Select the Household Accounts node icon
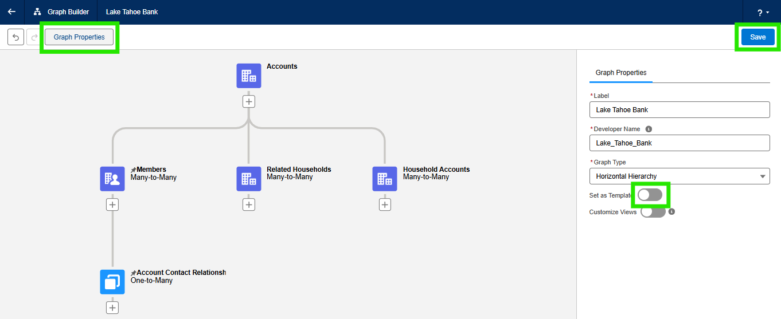781x319 pixels. click(x=385, y=179)
